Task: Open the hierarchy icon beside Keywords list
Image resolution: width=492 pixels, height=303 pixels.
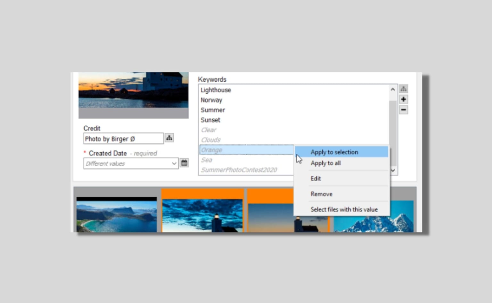Action: coord(403,89)
